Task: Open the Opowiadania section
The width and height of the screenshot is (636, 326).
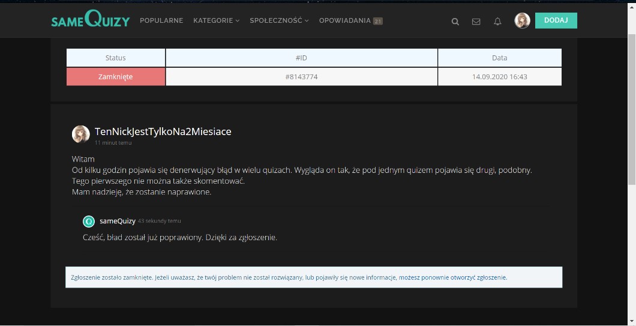Action: 344,20
